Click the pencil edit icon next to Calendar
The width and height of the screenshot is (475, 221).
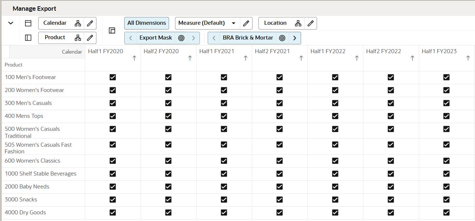[89, 23]
